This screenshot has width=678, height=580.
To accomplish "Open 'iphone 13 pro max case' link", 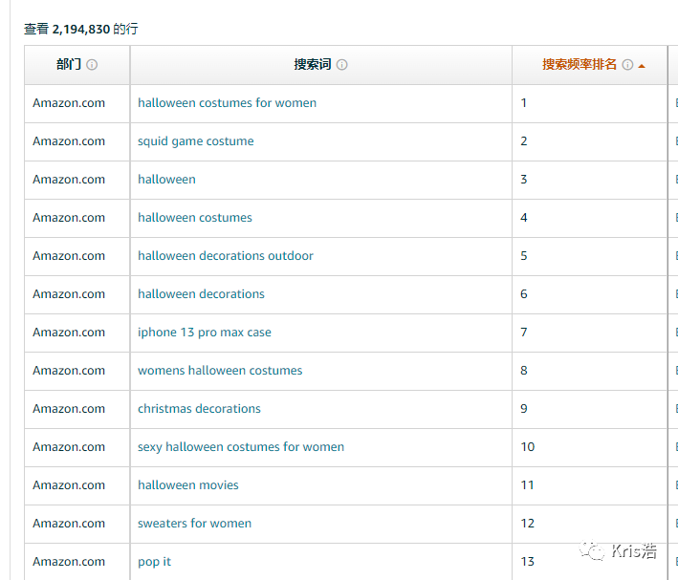I will click(x=204, y=333).
